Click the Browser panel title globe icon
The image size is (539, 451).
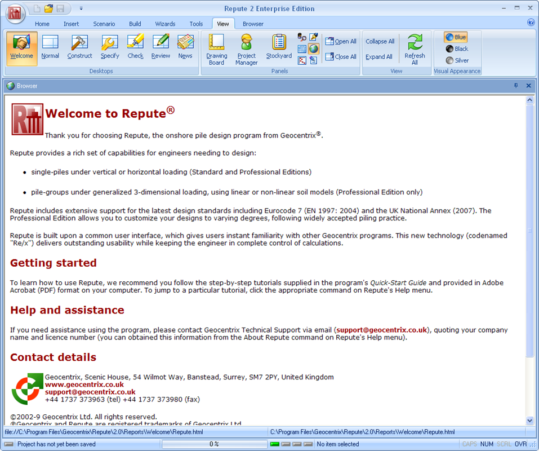click(x=11, y=86)
